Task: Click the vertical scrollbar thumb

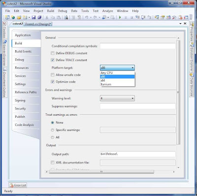Action: pos(178,93)
